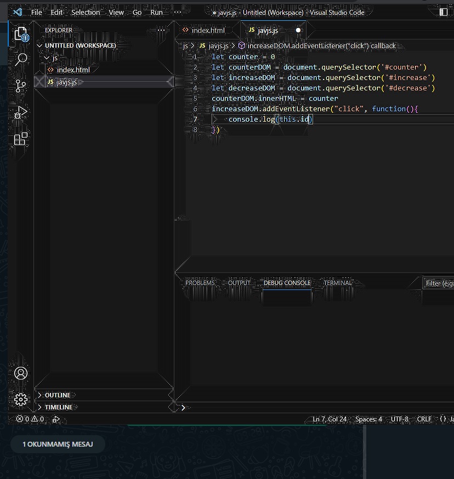Image resolution: width=454 pixels, height=479 pixels.
Task: Open the Search view icon
Action: [x=21, y=60]
